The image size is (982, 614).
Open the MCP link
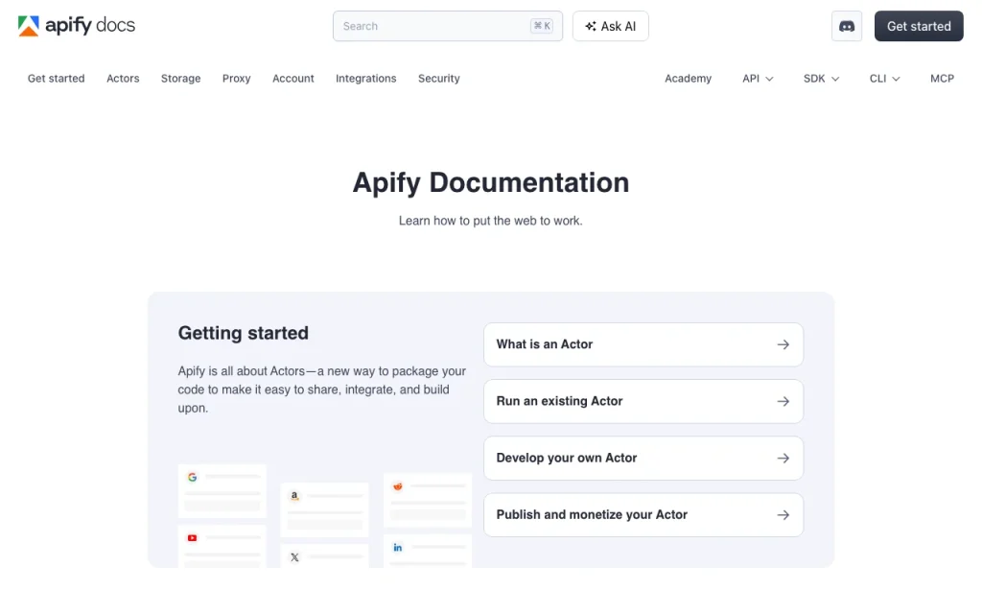point(942,79)
